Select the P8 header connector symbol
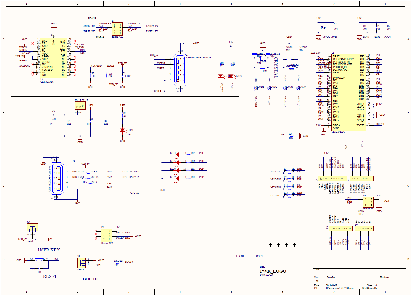 tap(341, 229)
